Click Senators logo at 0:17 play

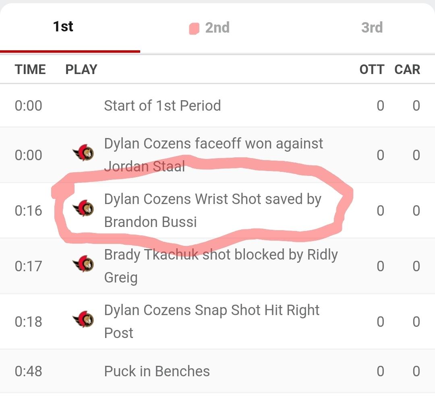pyautogui.click(x=83, y=264)
